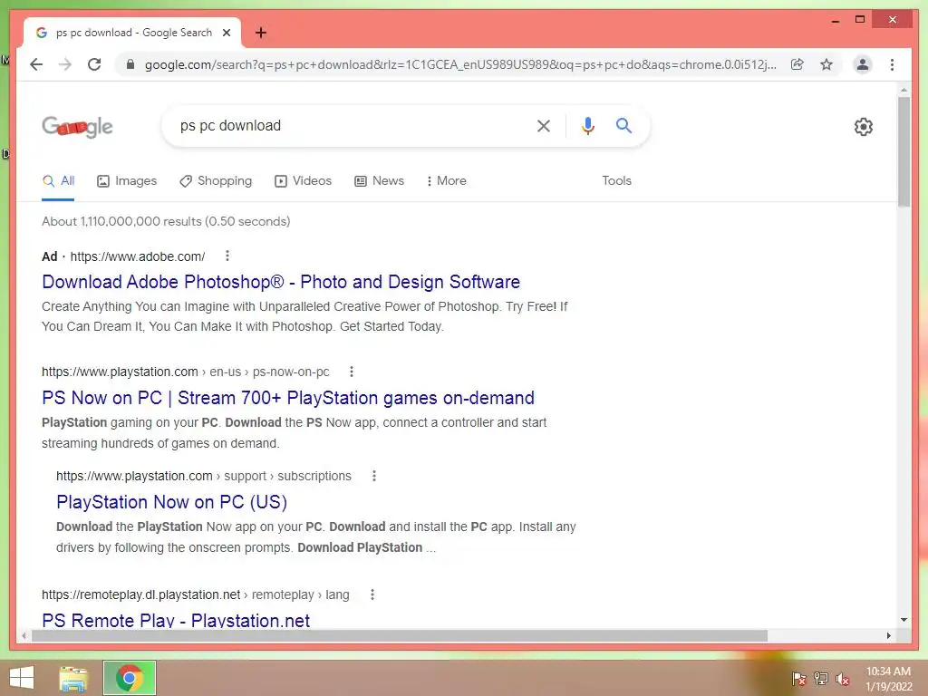Switch to Images results
Viewport: 928px width, 696px height.
[x=127, y=180]
